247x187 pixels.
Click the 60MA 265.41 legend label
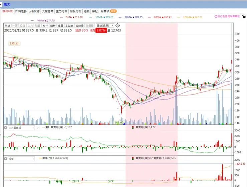[x=163, y=17]
